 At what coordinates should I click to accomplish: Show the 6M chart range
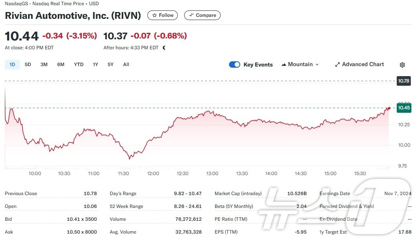coord(60,65)
